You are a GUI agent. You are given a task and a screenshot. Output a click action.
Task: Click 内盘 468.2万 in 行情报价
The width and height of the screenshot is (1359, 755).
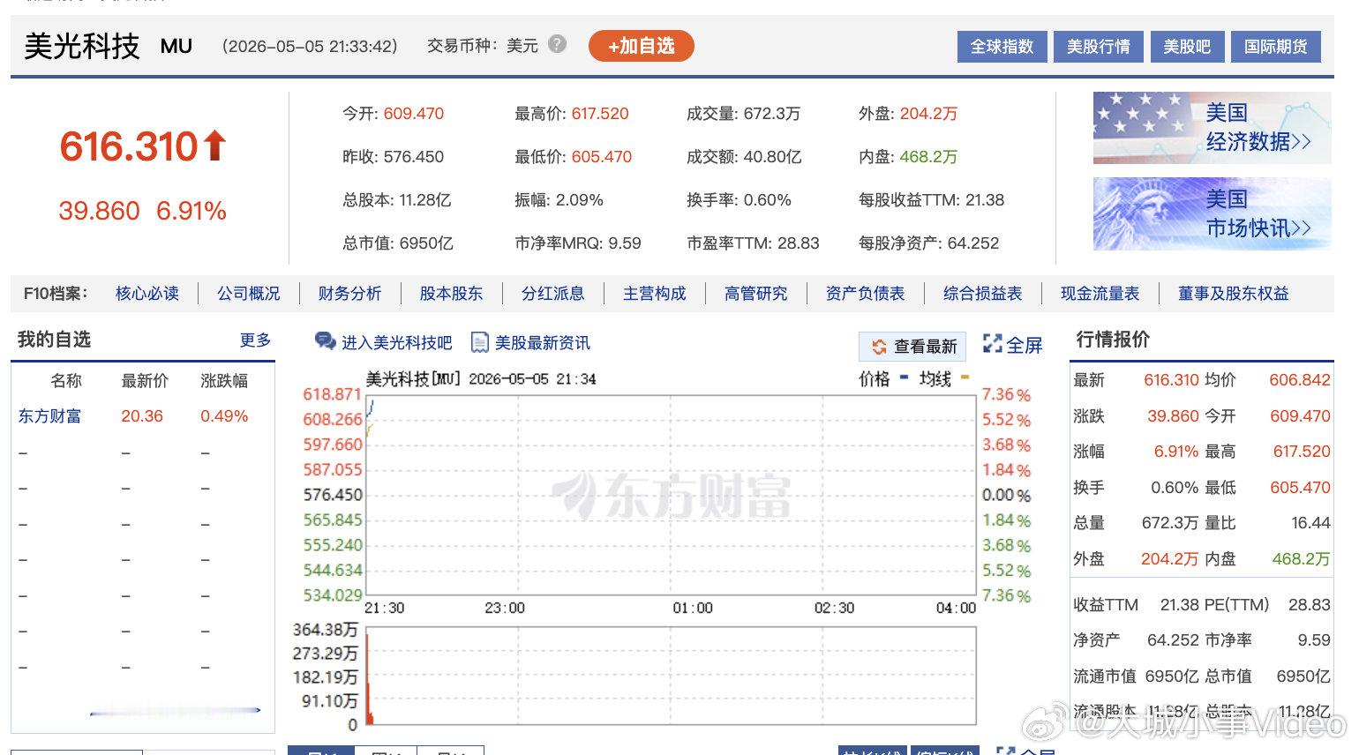pos(1301,559)
